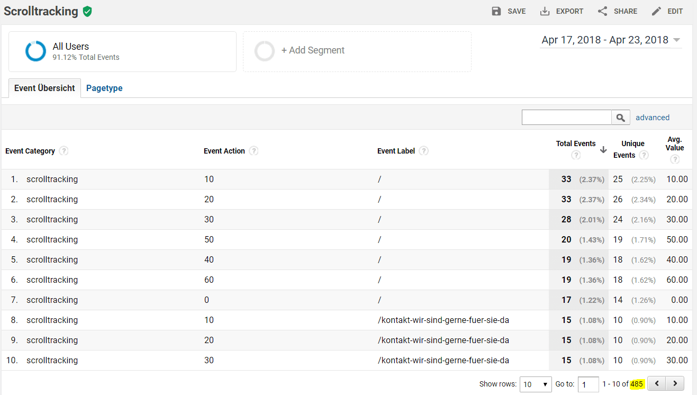Open help icon next to Event Action
Viewport: 697px width, 395px height.
254,151
